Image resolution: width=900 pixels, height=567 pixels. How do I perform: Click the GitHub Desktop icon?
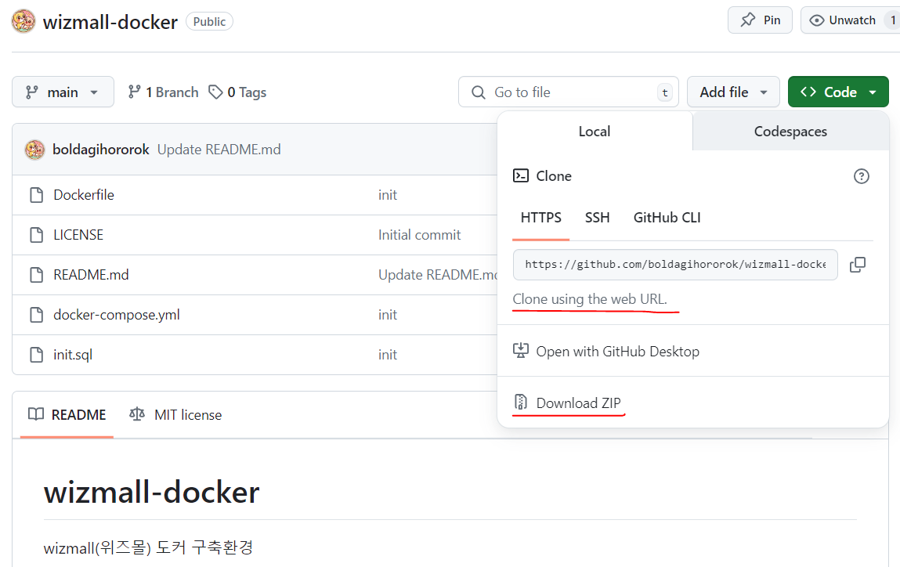click(521, 351)
